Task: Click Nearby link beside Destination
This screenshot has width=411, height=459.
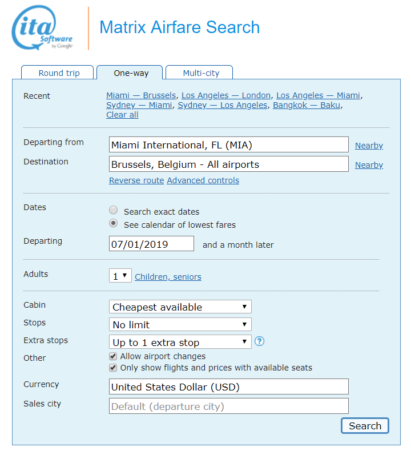Action: [x=369, y=165]
